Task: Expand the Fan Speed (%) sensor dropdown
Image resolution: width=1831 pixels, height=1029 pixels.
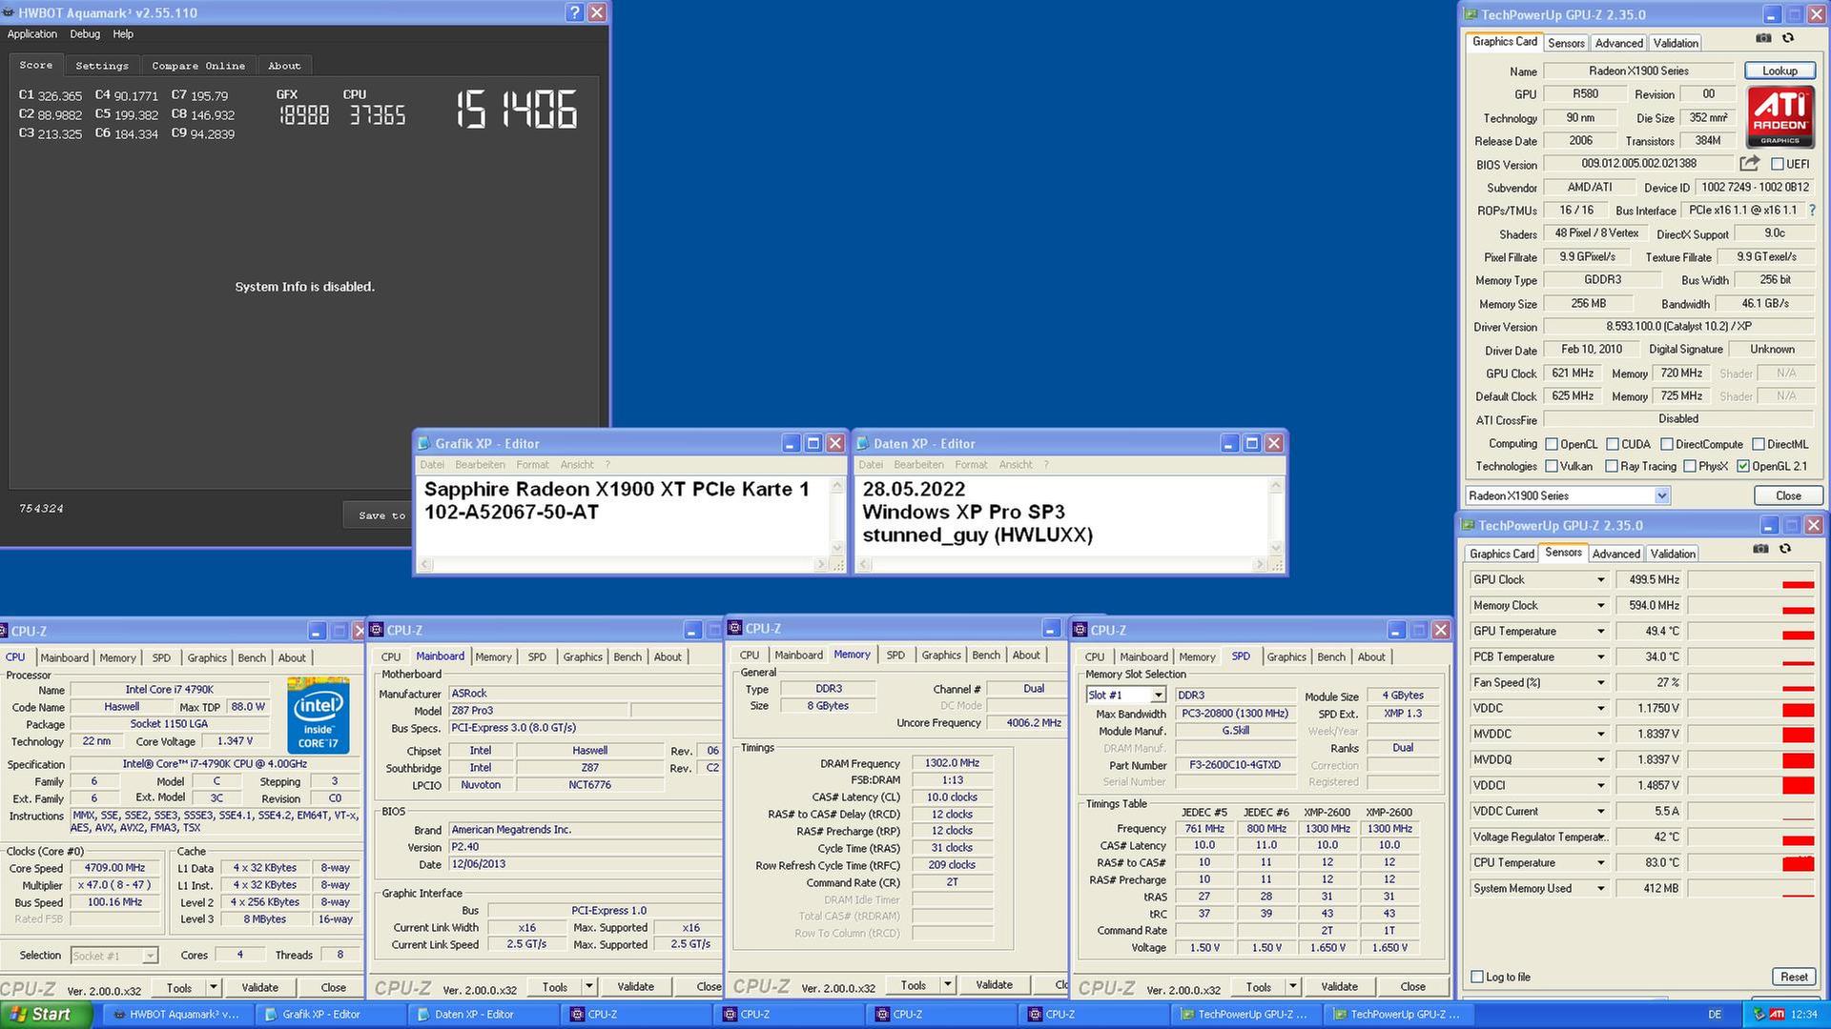Action: [x=1601, y=682]
